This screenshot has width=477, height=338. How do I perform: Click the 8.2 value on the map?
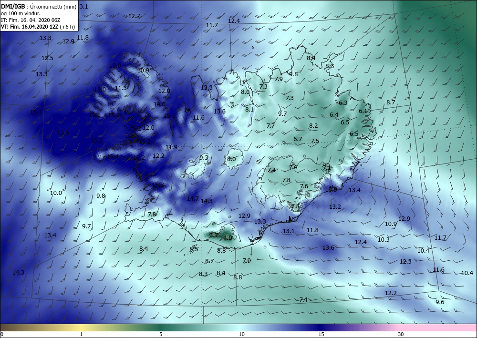coord(313,125)
